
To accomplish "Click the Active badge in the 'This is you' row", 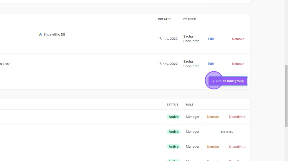I will [x=174, y=132].
